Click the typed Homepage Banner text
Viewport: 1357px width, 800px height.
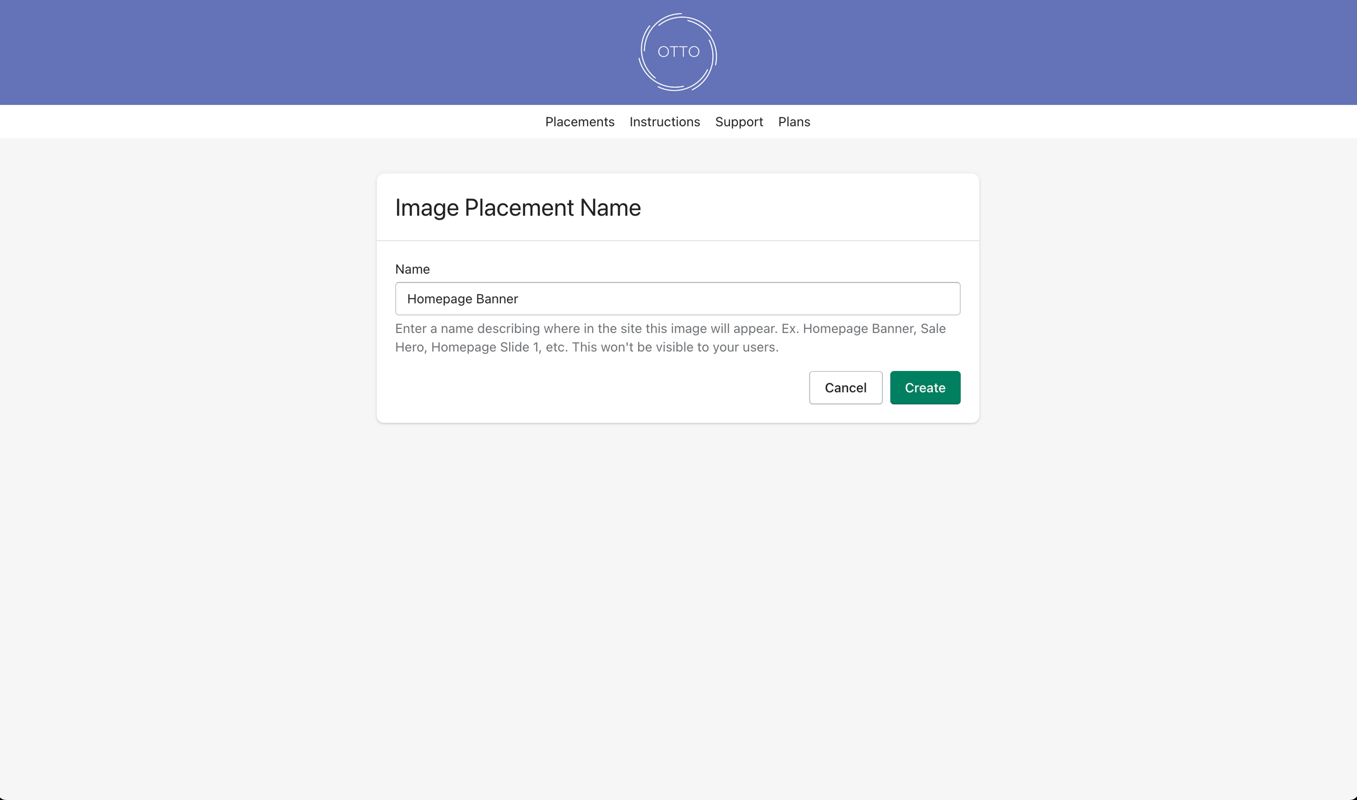click(462, 299)
